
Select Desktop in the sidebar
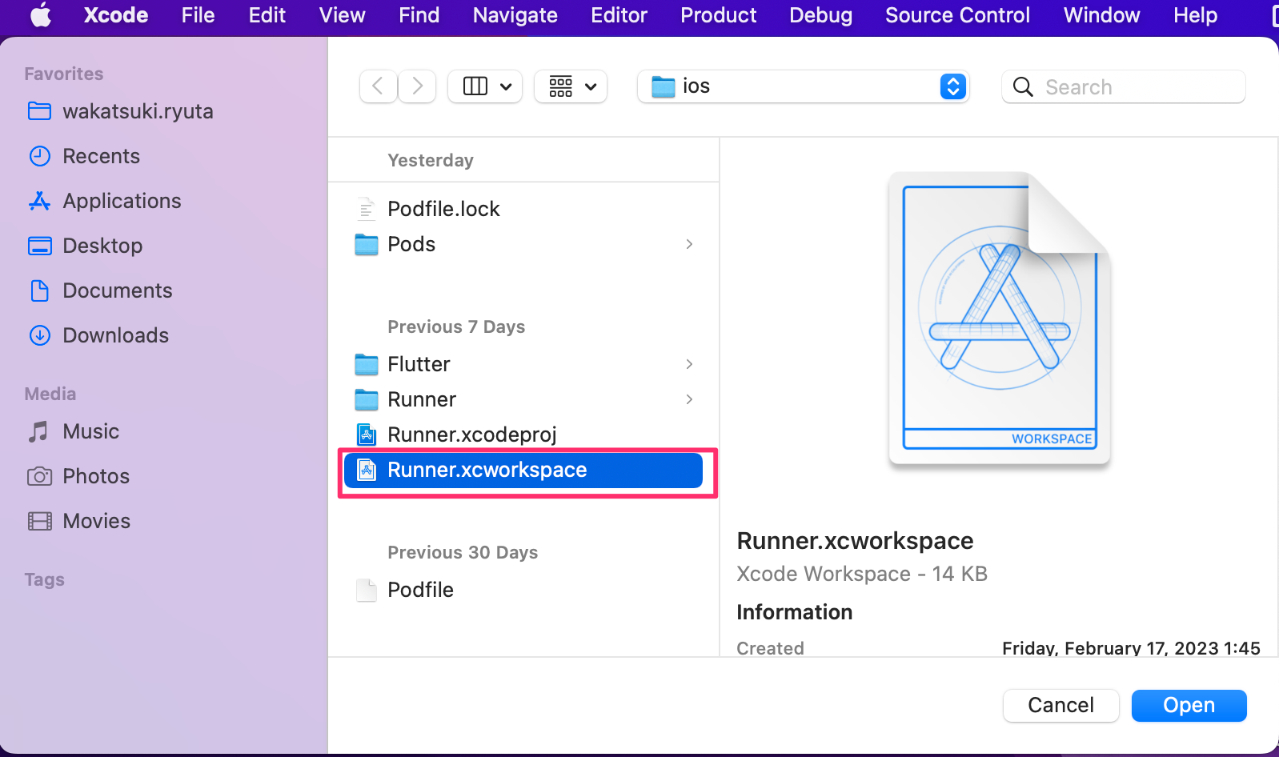pyautogui.click(x=103, y=245)
